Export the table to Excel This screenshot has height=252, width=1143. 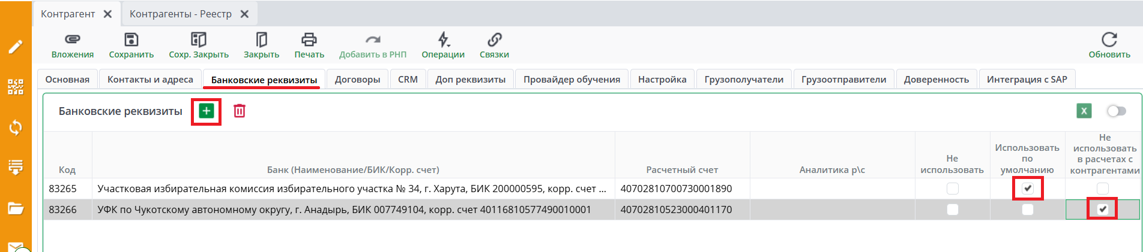coord(1084,111)
